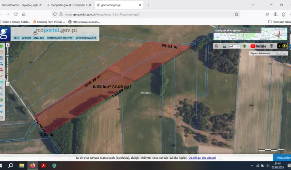Open Firefox from the Windows taskbar
This screenshot has height=170, width=291.
tap(32, 166)
